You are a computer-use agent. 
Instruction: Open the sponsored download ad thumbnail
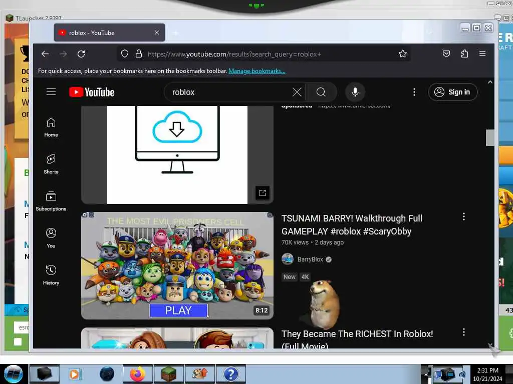tap(177, 155)
